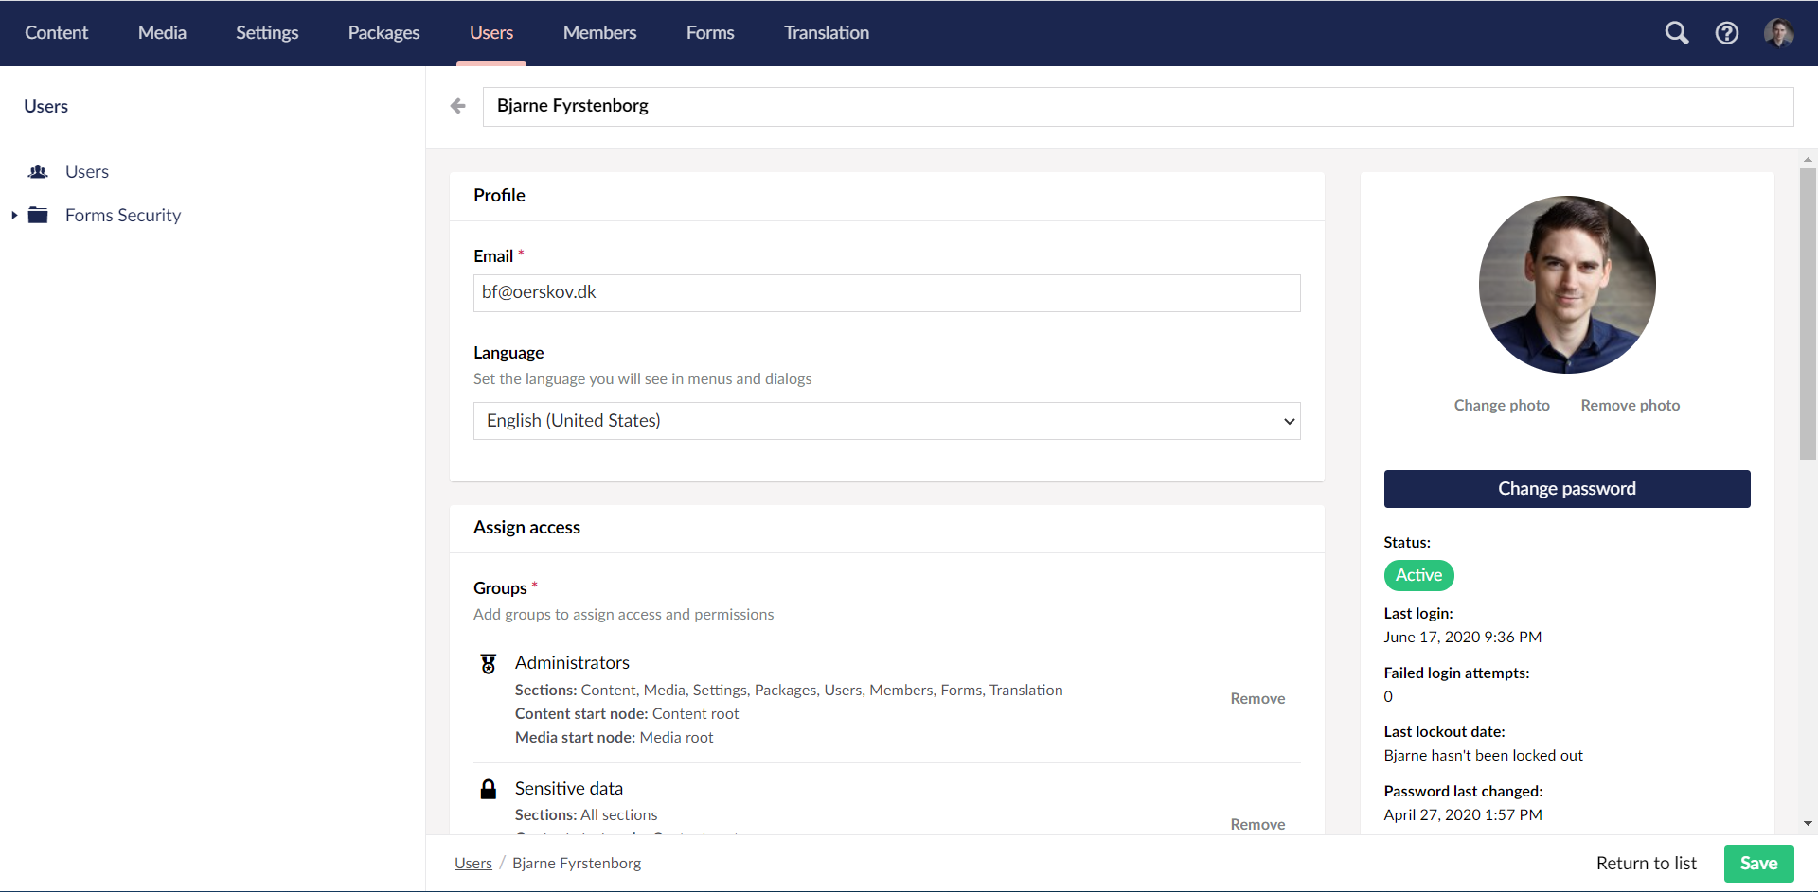Switch to the Content section
The width and height of the screenshot is (1818, 892).
pyautogui.click(x=56, y=32)
